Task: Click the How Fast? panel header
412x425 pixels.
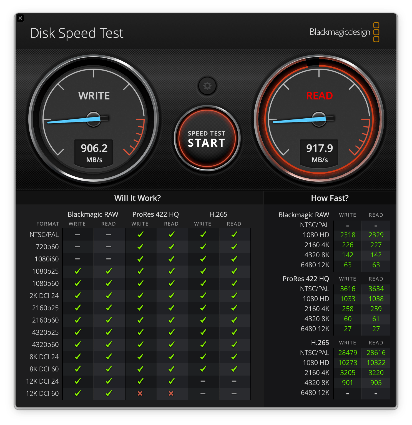Action: coord(330,198)
